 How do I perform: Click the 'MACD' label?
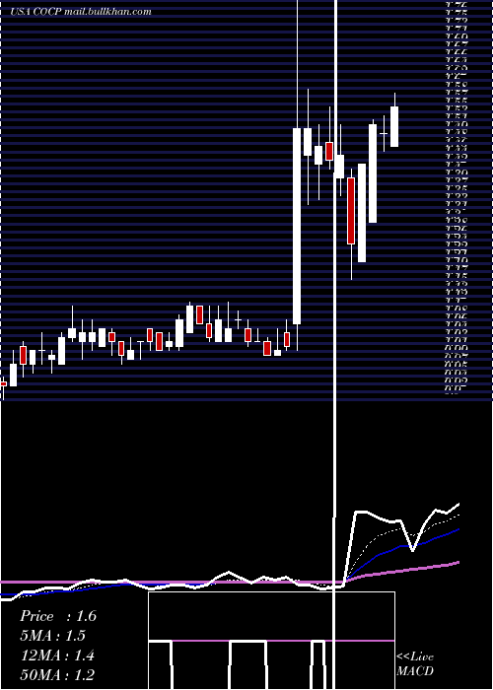coord(415,671)
